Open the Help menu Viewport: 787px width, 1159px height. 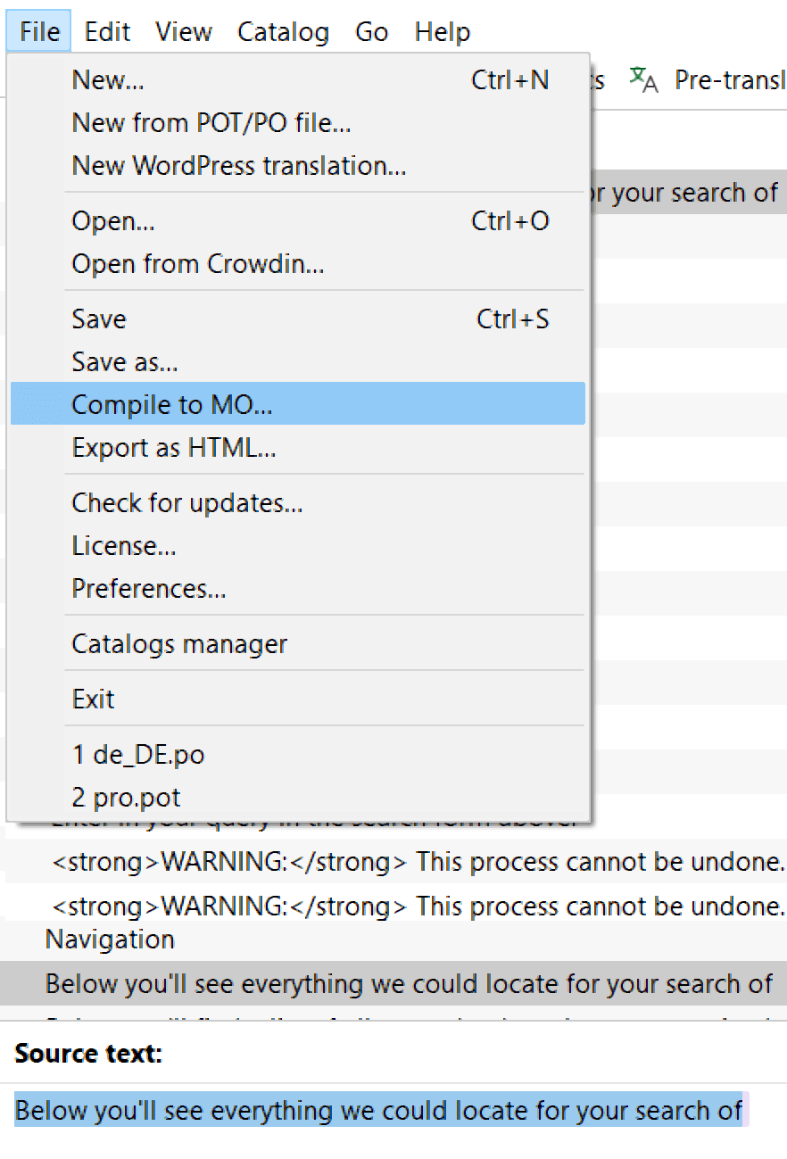442,31
